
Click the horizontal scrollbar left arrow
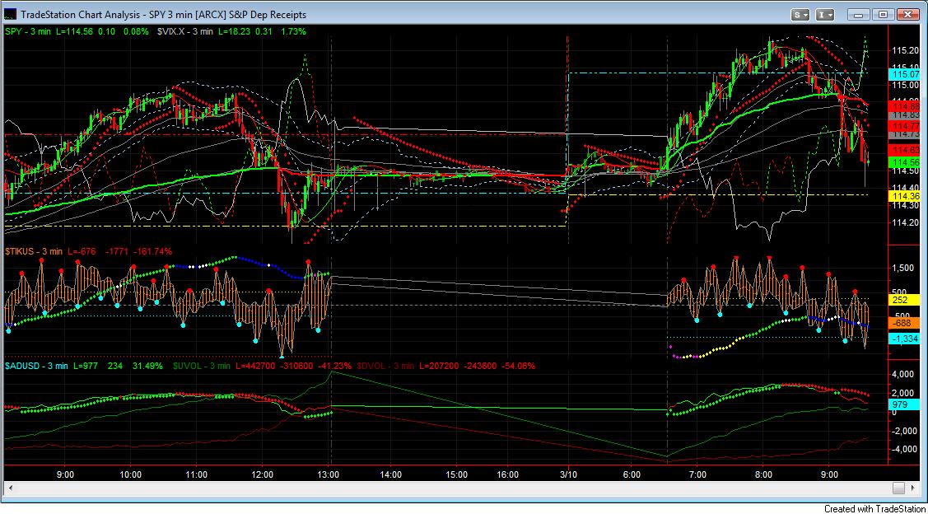(x=10, y=488)
